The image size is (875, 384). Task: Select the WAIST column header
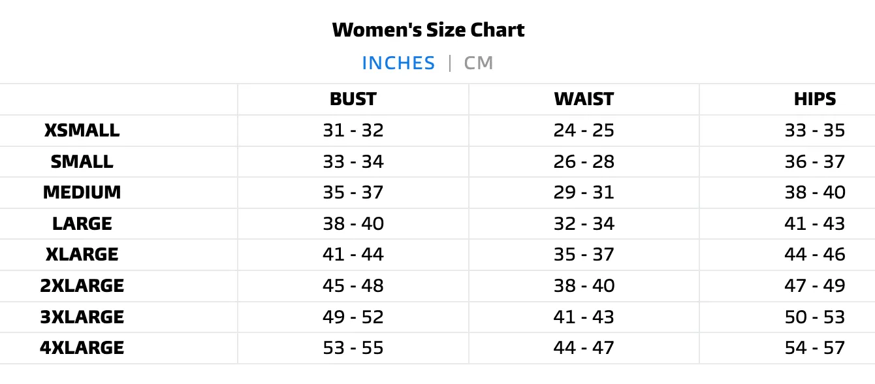584,99
